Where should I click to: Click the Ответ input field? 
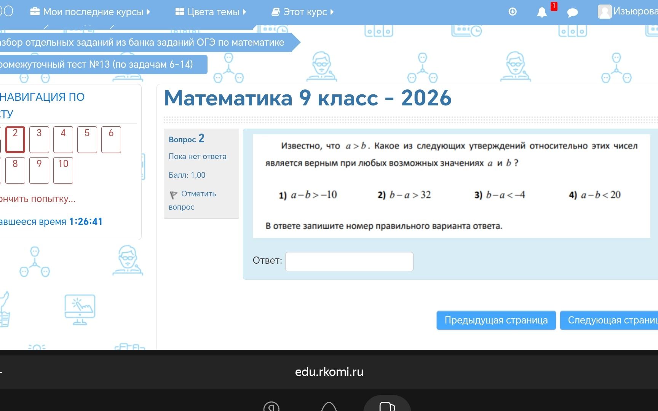pyautogui.click(x=349, y=262)
